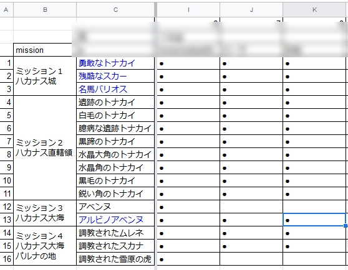Image resolution: width=348 pixels, height=270 pixels.
Task: Select the ミッション３ ハカナス大海 merged cell
Action: click(45, 213)
